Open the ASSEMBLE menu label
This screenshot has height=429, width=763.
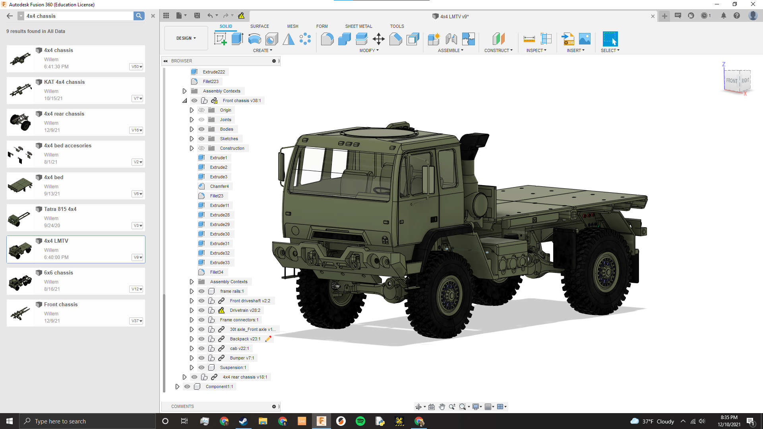coord(451,50)
